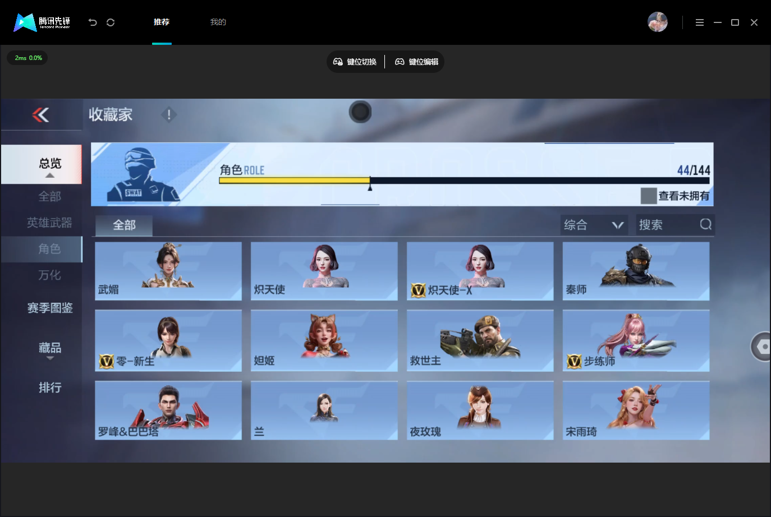Click the V badge on 步练师 card
Viewport: 771px width, 517px height.
[x=574, y=361]
